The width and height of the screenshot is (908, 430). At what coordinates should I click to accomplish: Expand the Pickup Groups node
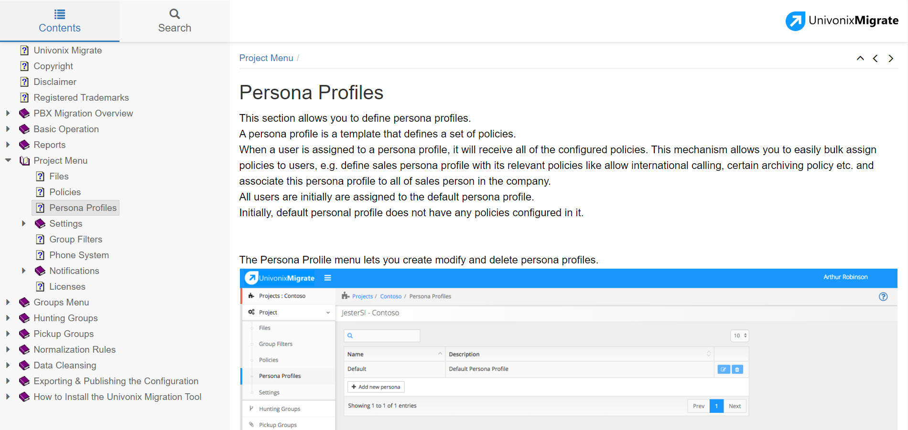coord(8,334)
